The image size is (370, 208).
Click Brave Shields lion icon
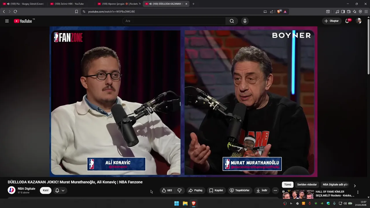click(279, 12)
